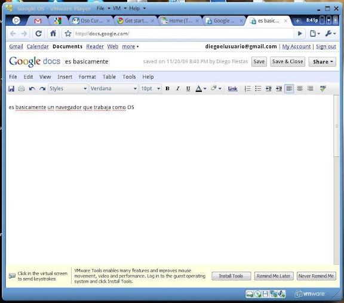Open the Edit menu

point(28,77)
